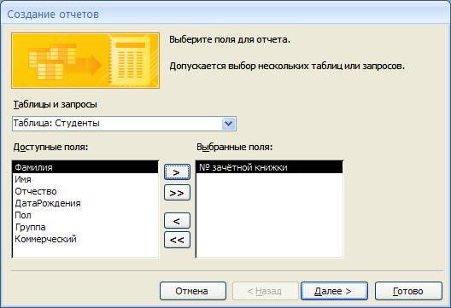Click the Таблица: Студенты combo box field
The height and width of the screenshot is (308, 451).
coord(124,124)
